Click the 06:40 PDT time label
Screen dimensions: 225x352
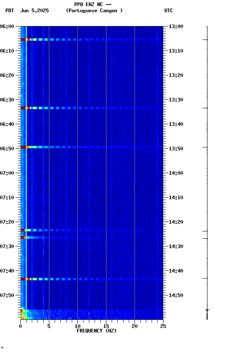pos(7,124)
